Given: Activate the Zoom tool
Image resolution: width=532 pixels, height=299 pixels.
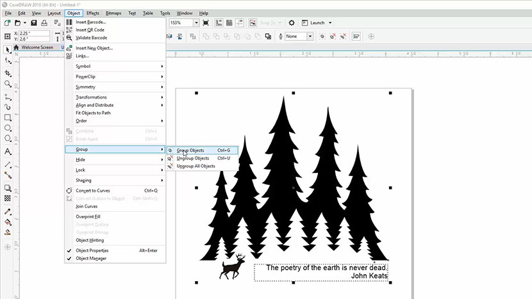Looking at the screenshot, I should (8, 84).
